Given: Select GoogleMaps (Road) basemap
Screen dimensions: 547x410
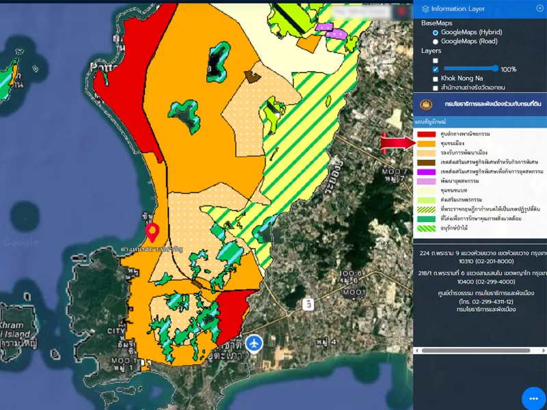Looking at the screenshot, I should point(436,41).
